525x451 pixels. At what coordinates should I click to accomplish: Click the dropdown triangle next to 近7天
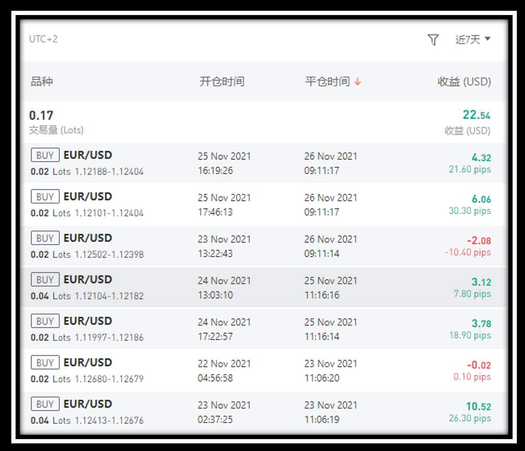[488, 39]
